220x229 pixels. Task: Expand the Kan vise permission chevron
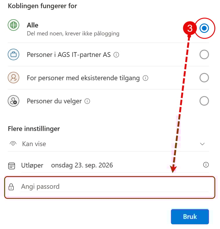pos(202,144)
